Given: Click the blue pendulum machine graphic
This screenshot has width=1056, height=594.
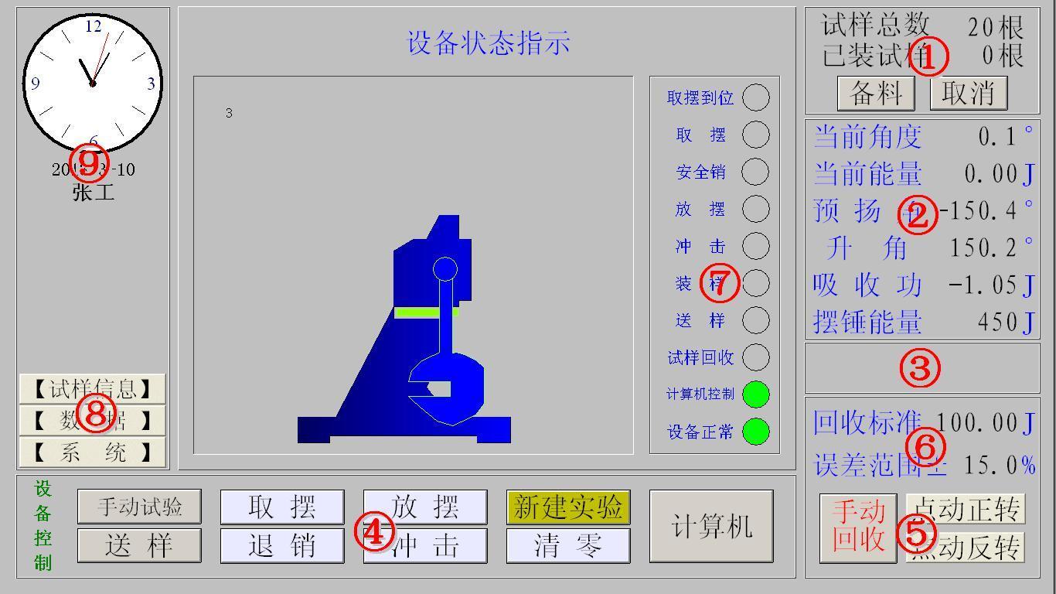Looking at the screenshot, I should pyautogui.click(x=417, y=348).
